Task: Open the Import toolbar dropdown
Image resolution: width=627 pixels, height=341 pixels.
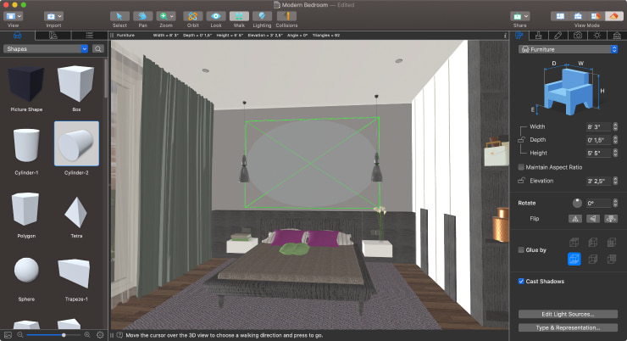Action: coord(53,16)
